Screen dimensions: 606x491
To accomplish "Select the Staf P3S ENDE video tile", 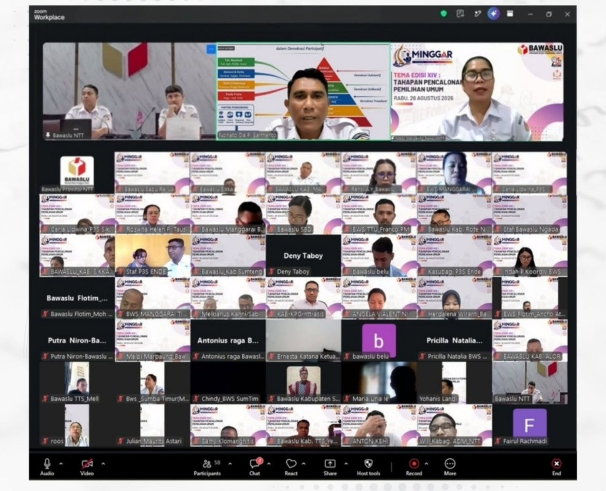I will click(153, 256).
